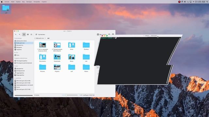Open Dolphin hamburger control menu
This screenshot has height=117, width=209.
tap(113, 34)
